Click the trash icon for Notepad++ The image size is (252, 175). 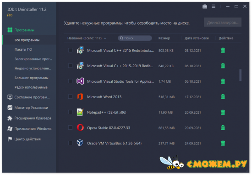(223, 112)
